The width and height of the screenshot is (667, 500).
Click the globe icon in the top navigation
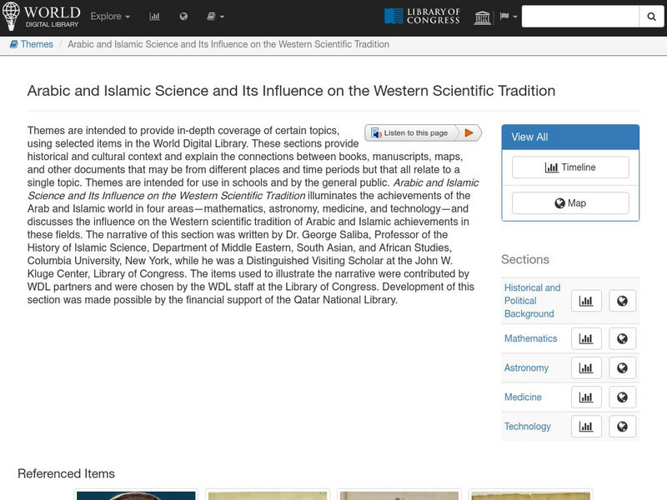(x=184, y=16)
